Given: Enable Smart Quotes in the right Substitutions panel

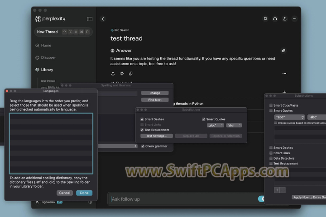Looking at the screenshot, I should pos(271,111).
